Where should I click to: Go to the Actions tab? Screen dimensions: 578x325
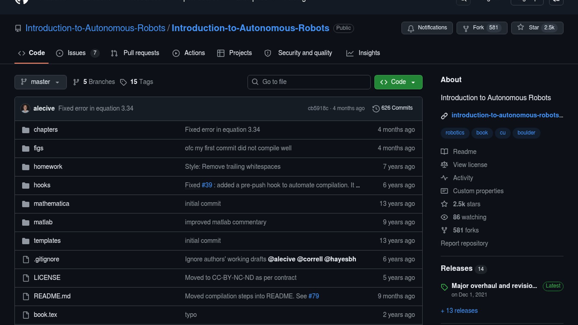[189, 53]
